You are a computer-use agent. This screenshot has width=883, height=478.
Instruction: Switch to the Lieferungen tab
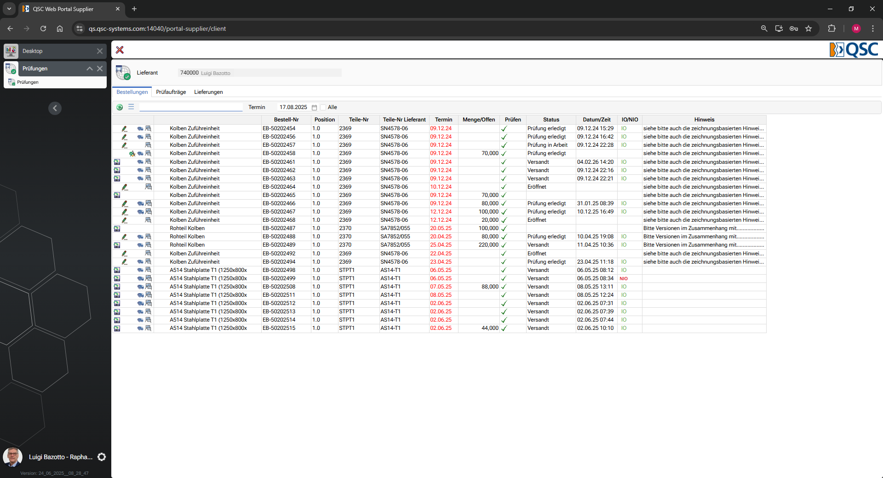click(208, 92)
